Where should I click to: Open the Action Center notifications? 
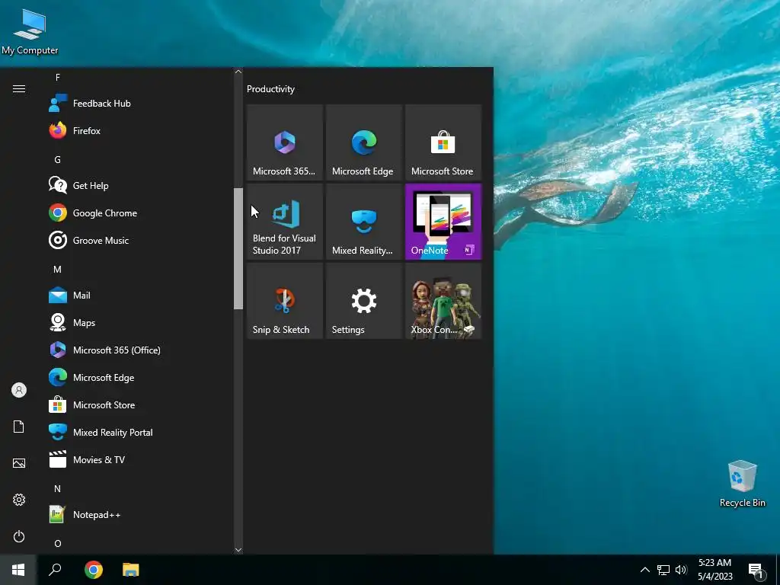[756, 571]
